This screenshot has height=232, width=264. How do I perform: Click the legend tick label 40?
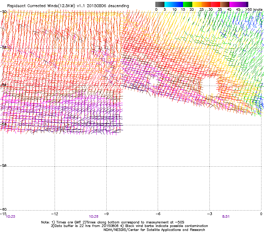click(229, 10)
